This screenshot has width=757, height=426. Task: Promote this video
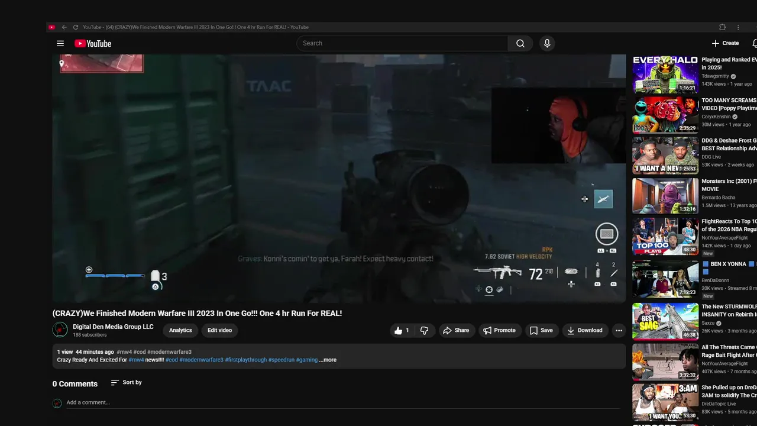click(x=500, y=331)
